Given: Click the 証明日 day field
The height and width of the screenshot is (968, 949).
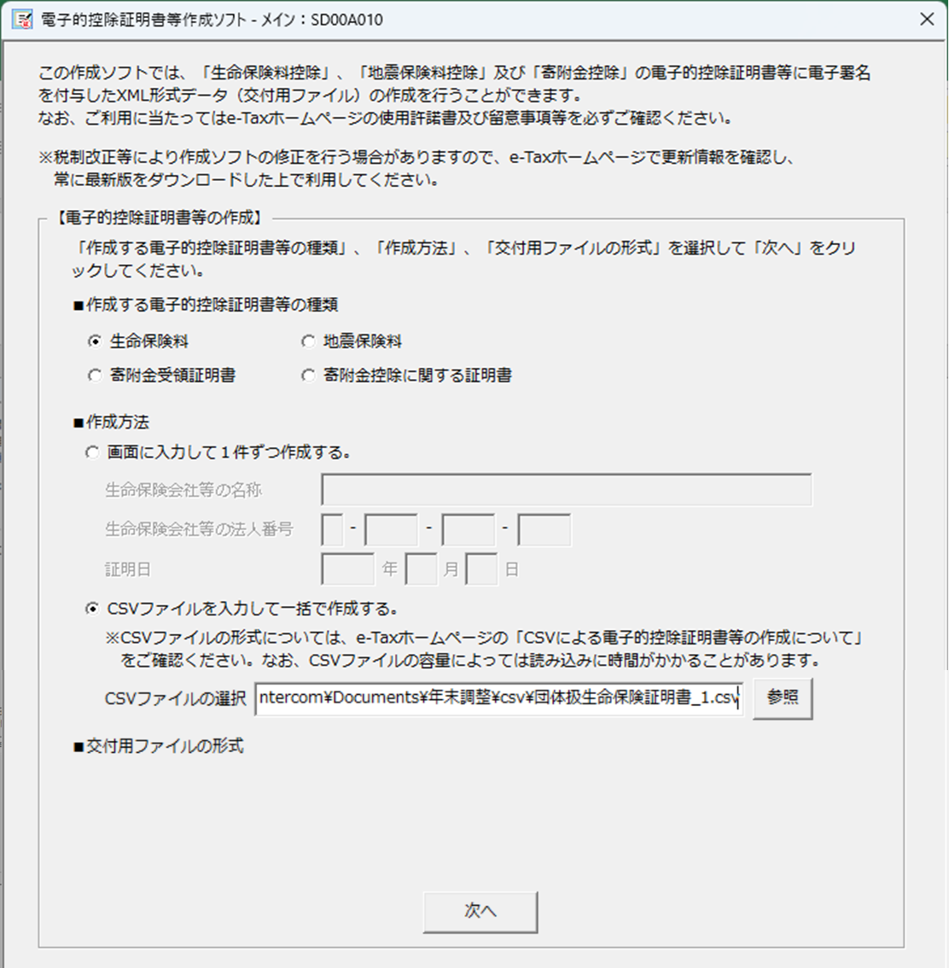Looking at the screenshot, I should coord(481,569).
